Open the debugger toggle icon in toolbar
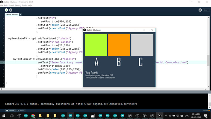Image resolution: width=211 pixels, height=119 pixels. click(200, 10)
